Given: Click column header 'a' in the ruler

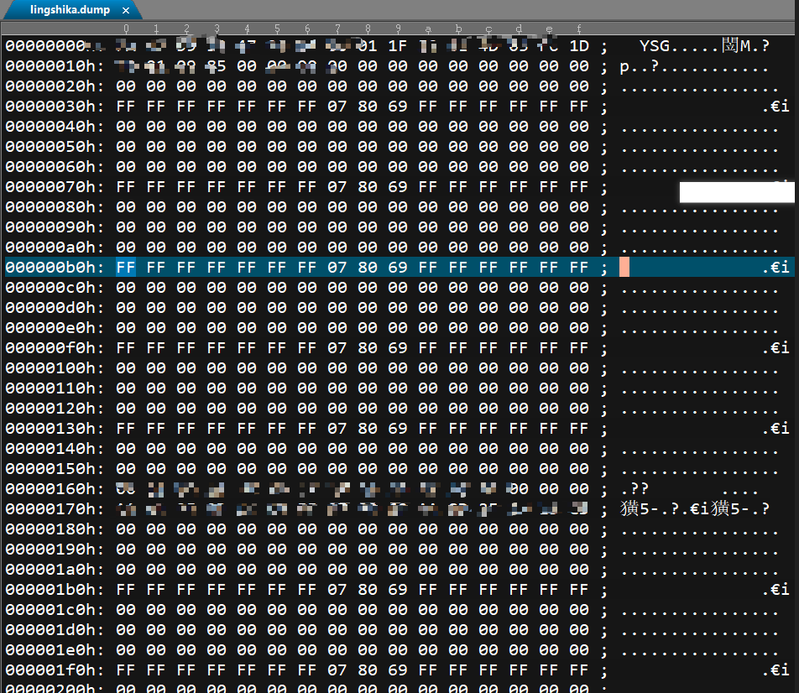Looking at the screenshot, I should tap(428, 29).
